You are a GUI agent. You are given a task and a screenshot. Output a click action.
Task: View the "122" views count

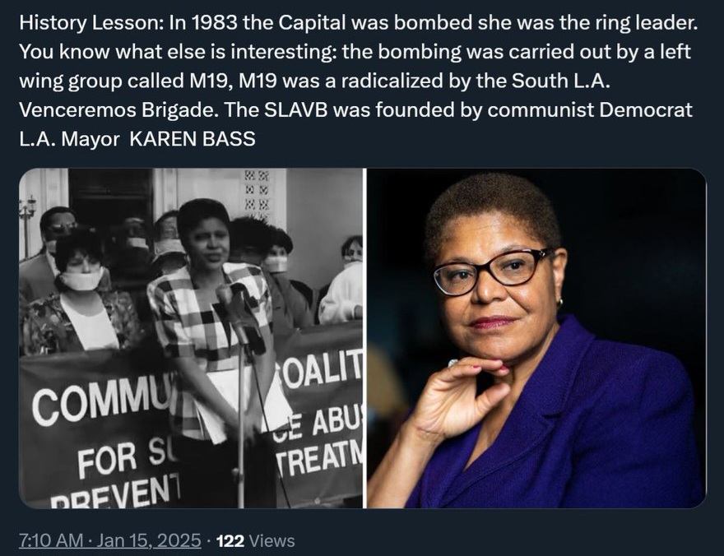pos(230,540)
